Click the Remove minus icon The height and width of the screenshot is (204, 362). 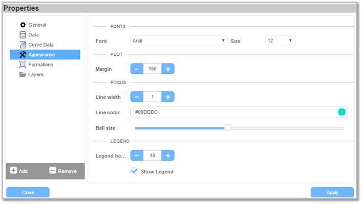[x=53, y=171]
